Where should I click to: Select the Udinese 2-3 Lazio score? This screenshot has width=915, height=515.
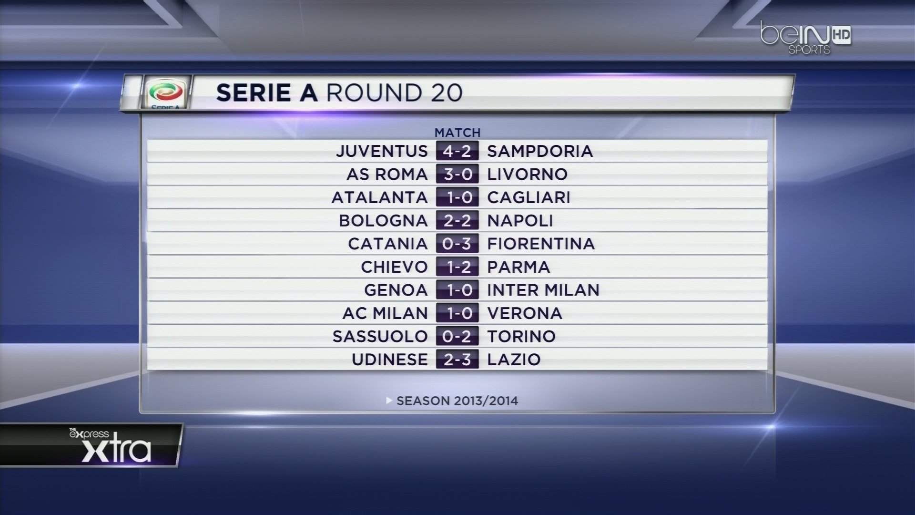tap(457, 360)
